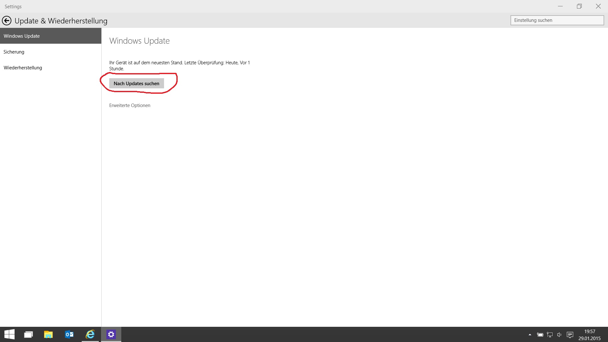Open the Wiederherstellung section

51,67
